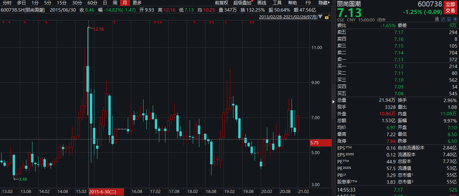Open the 工具 tools menu

(277, 3)
